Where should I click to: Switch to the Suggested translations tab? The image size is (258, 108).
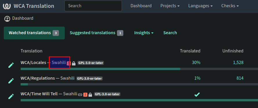(96, 33)
